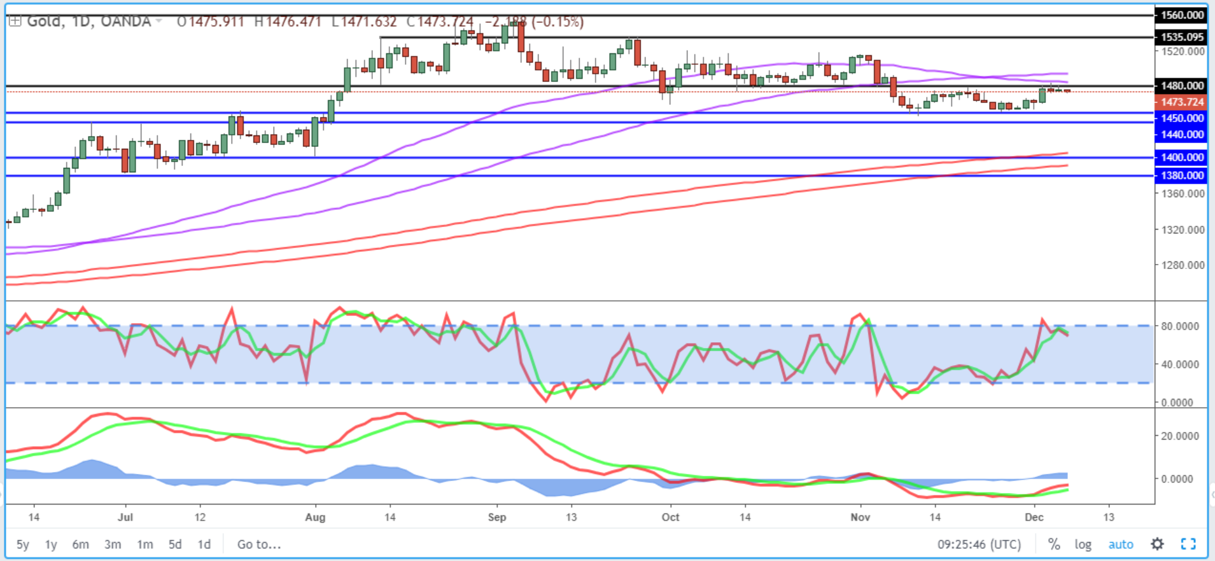Click the UTC clock 09:25:46
The image size is (1215, 561).
click(979, 544)
